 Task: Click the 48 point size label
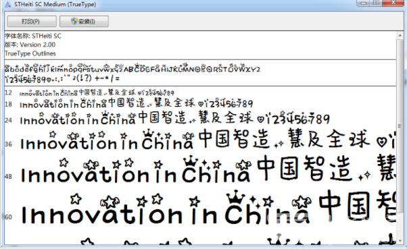click(8, 176)
